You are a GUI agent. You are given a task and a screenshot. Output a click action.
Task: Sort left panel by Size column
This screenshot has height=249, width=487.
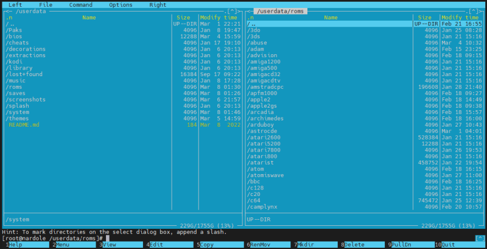(x=183, y=18)
